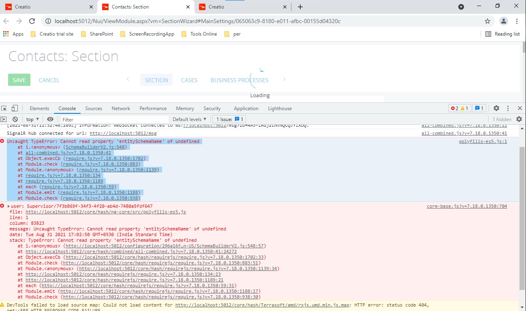Click the polyfills-es5.js:1 source link
Screen dimensions: 526x311
tap(483, 141)
